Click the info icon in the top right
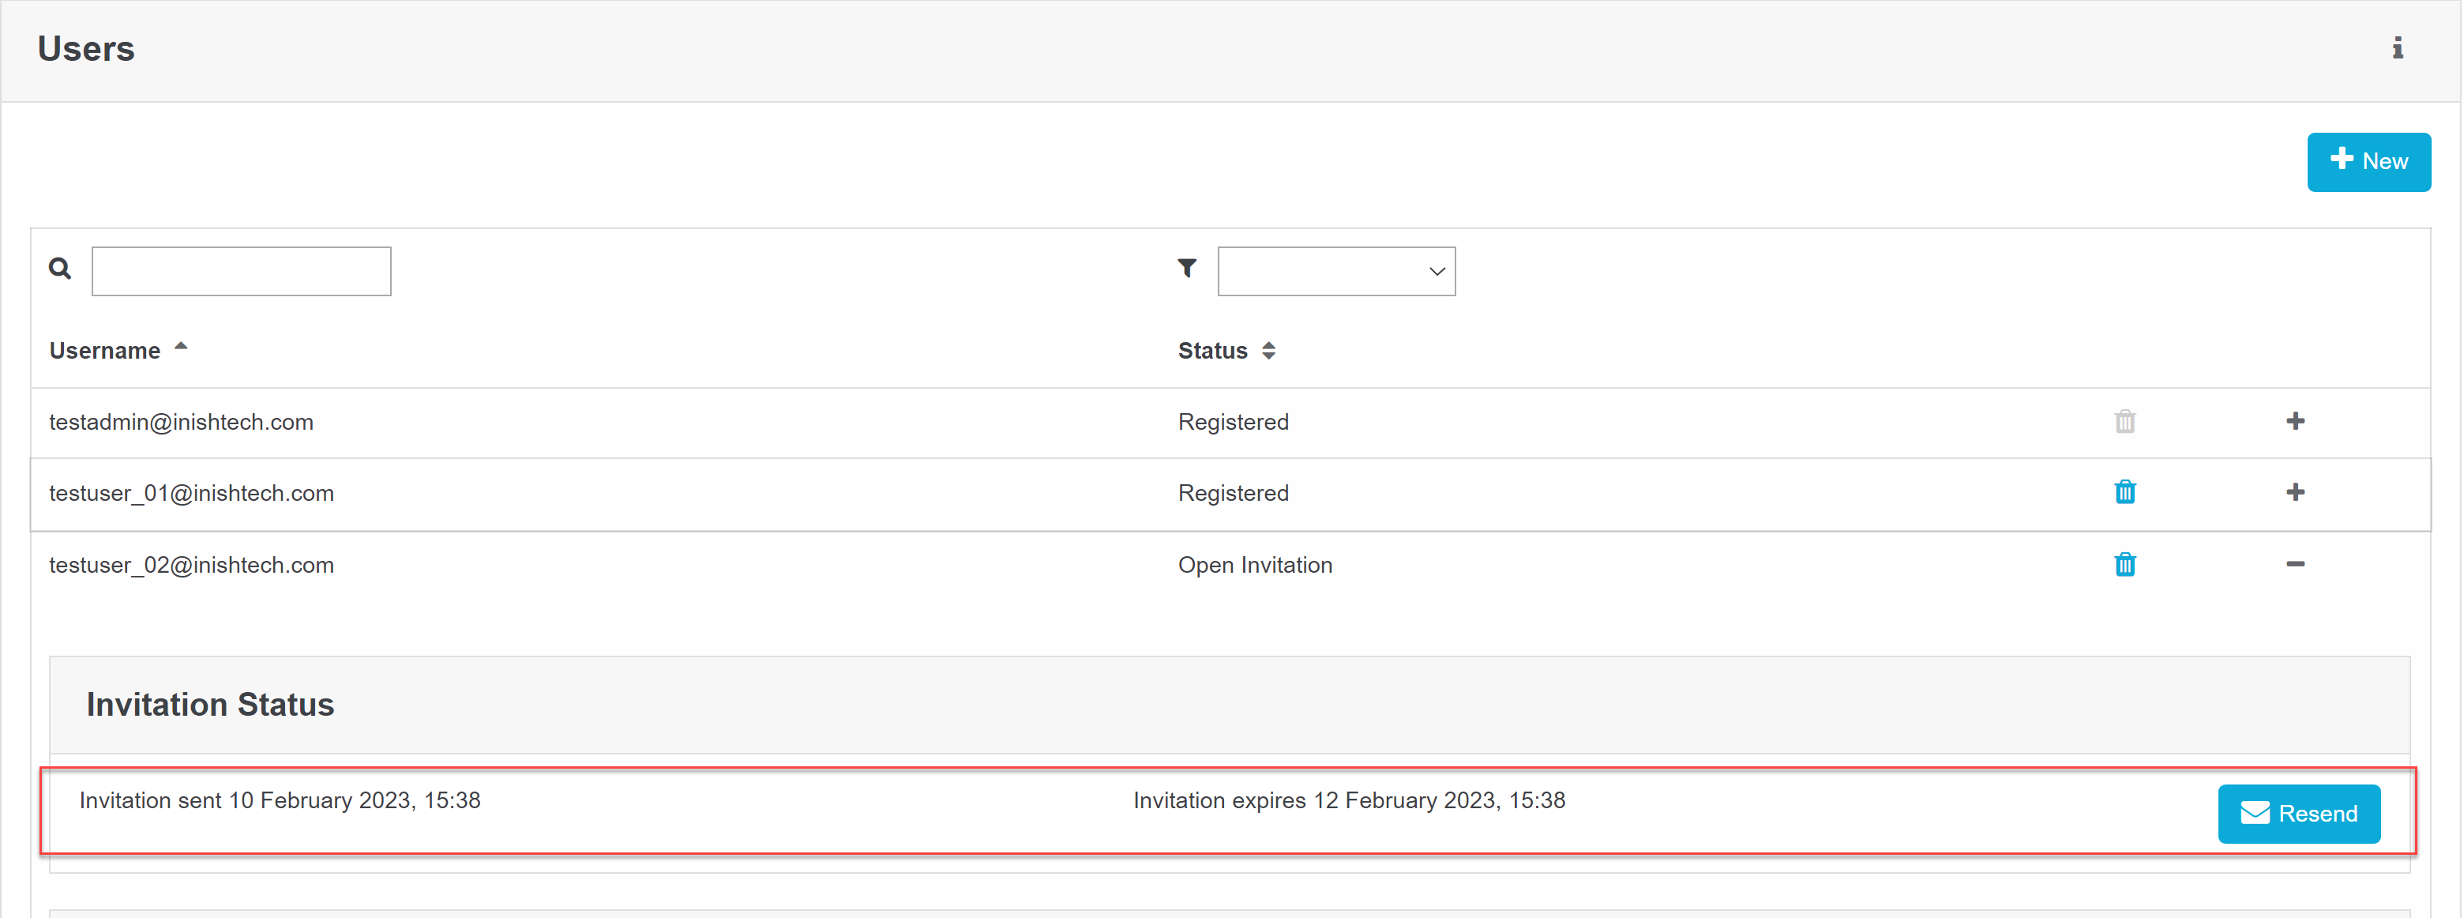 point(2398,49)
